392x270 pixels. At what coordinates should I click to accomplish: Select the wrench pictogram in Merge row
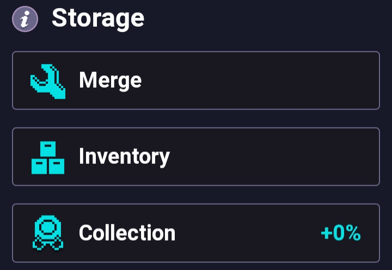[x=48, y=82]
